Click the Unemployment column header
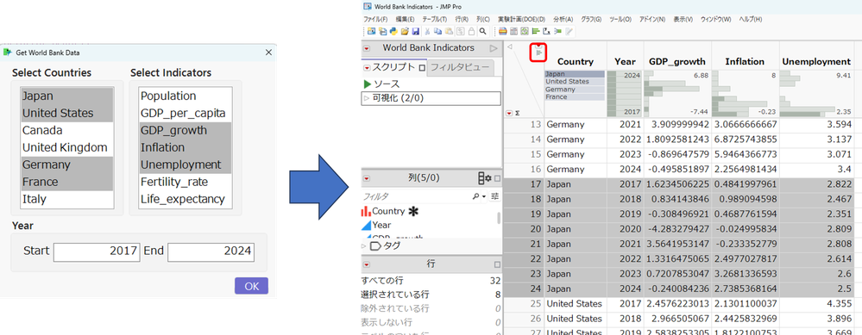Screen dimensions: 862x335 point(816,62)
